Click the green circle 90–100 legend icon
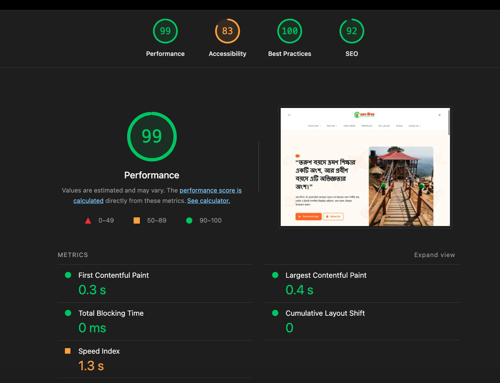This screenshot has height=383, width=500. (x=189, y=220)
